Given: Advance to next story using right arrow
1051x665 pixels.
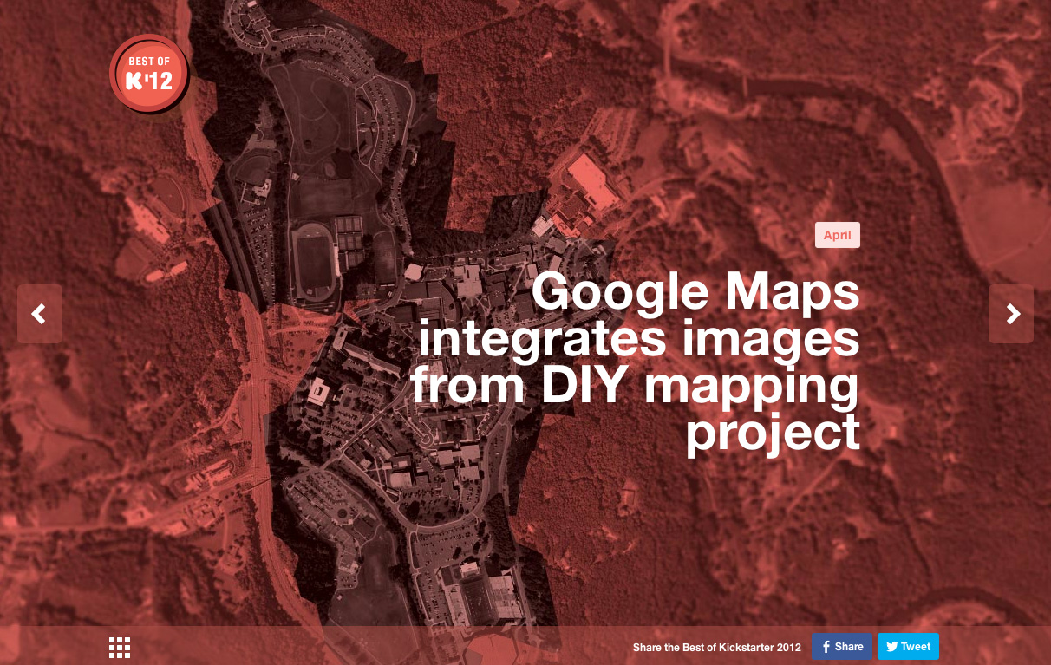Looking at the screenshot, I should click(1011, 314).
